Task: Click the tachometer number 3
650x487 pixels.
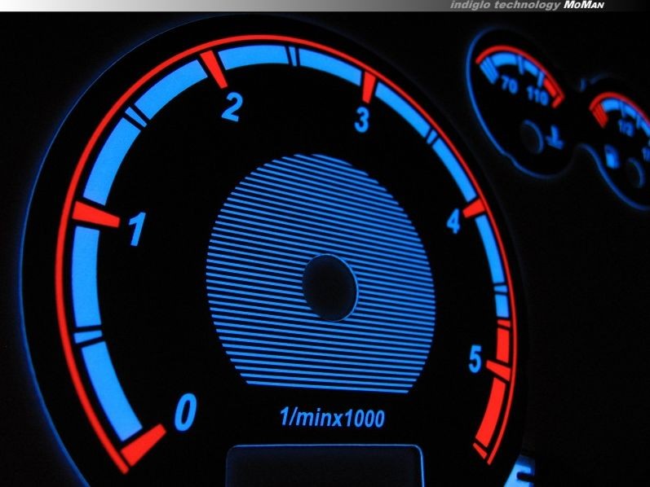Action: 362,120
